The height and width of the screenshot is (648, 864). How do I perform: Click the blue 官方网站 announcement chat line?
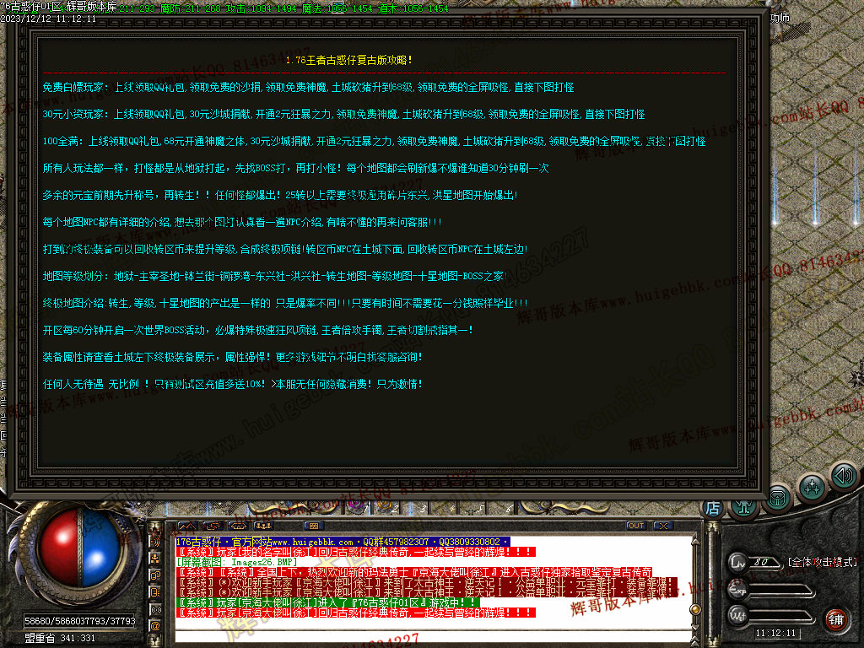[x=343, y=542]
